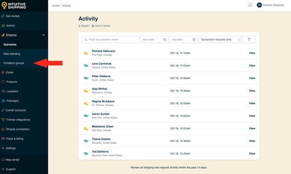Screen dimensions: 291x174
Task: Click the Home breadcrumb link
Action: pyautogui.click(x=56, y=6)
